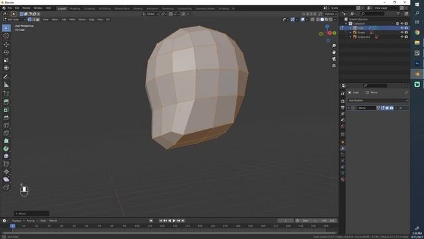Select the Rotate tool
Screen dimensions: 424x239
tap(6, 52)
